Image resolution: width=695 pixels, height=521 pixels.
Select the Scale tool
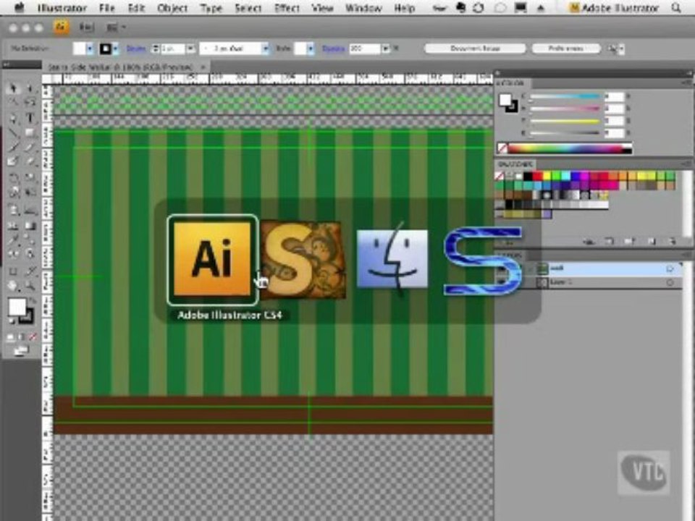click(30, 178)
